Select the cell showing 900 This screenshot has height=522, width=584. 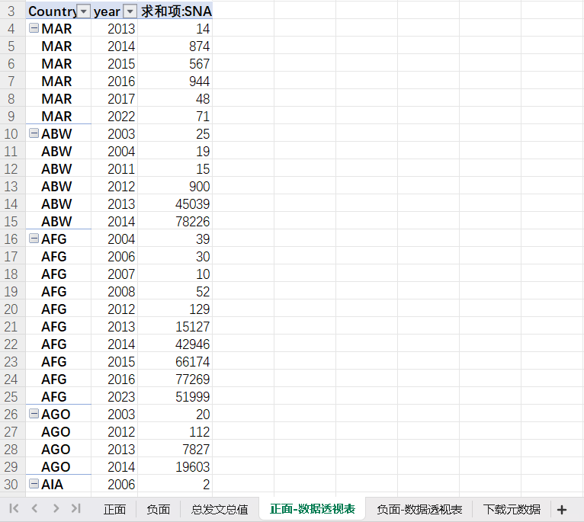[175, 187]
